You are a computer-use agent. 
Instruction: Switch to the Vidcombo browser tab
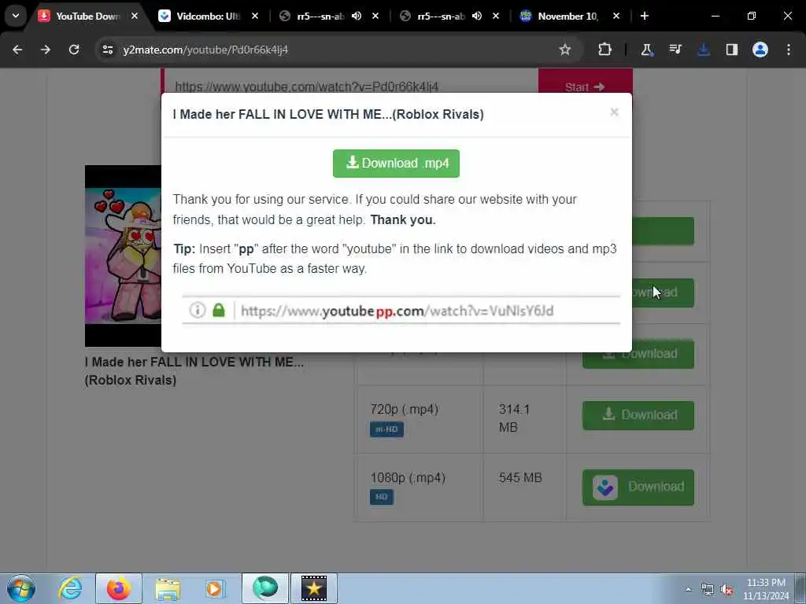tap(208, 16)
